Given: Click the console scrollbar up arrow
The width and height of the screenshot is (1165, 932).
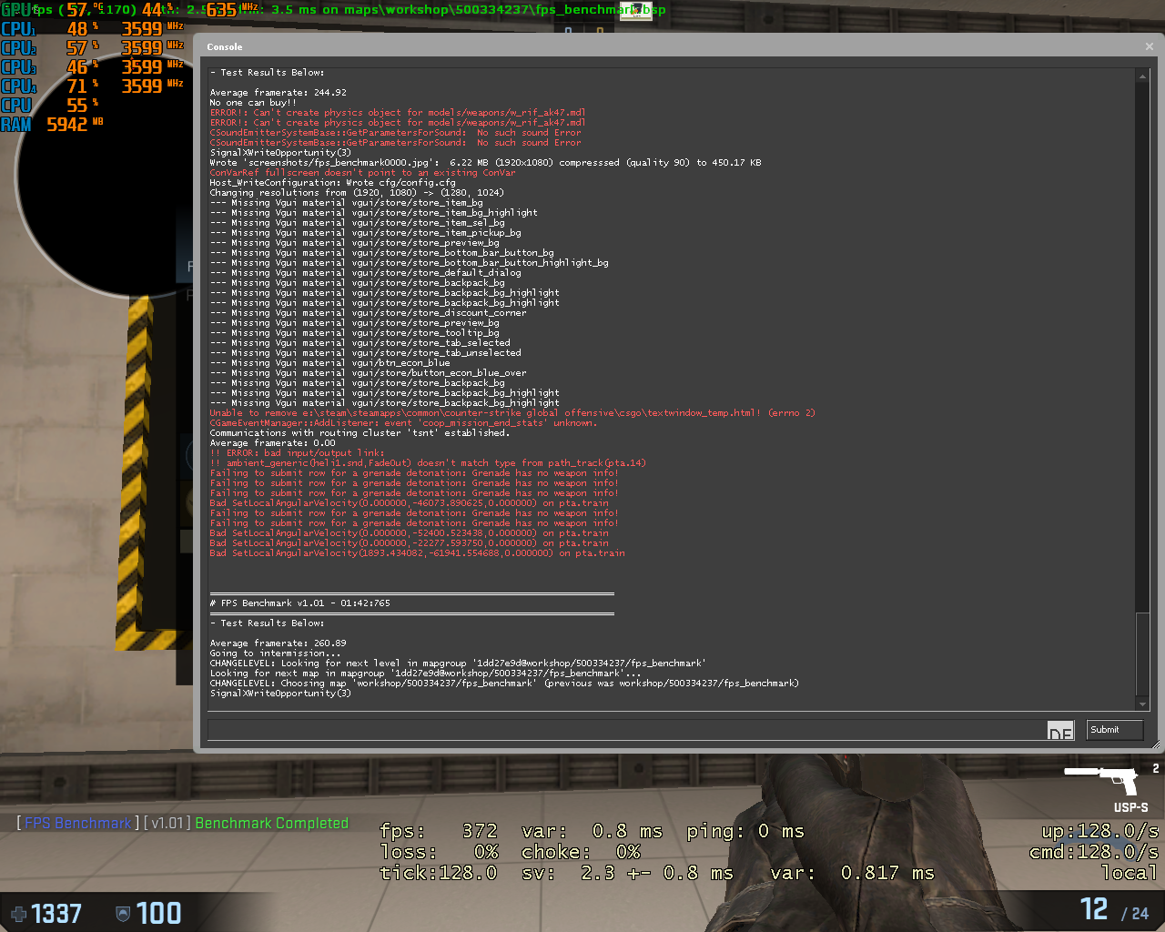Looking at the screenshot, I should 1142,76.
